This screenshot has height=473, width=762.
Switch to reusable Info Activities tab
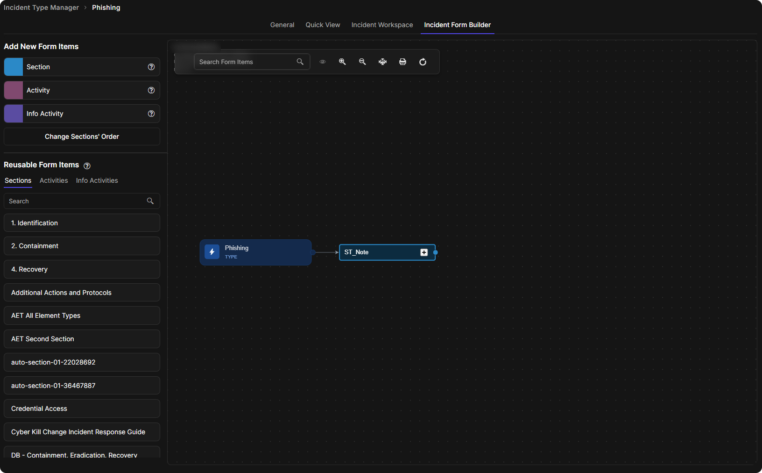click(97, 180)
